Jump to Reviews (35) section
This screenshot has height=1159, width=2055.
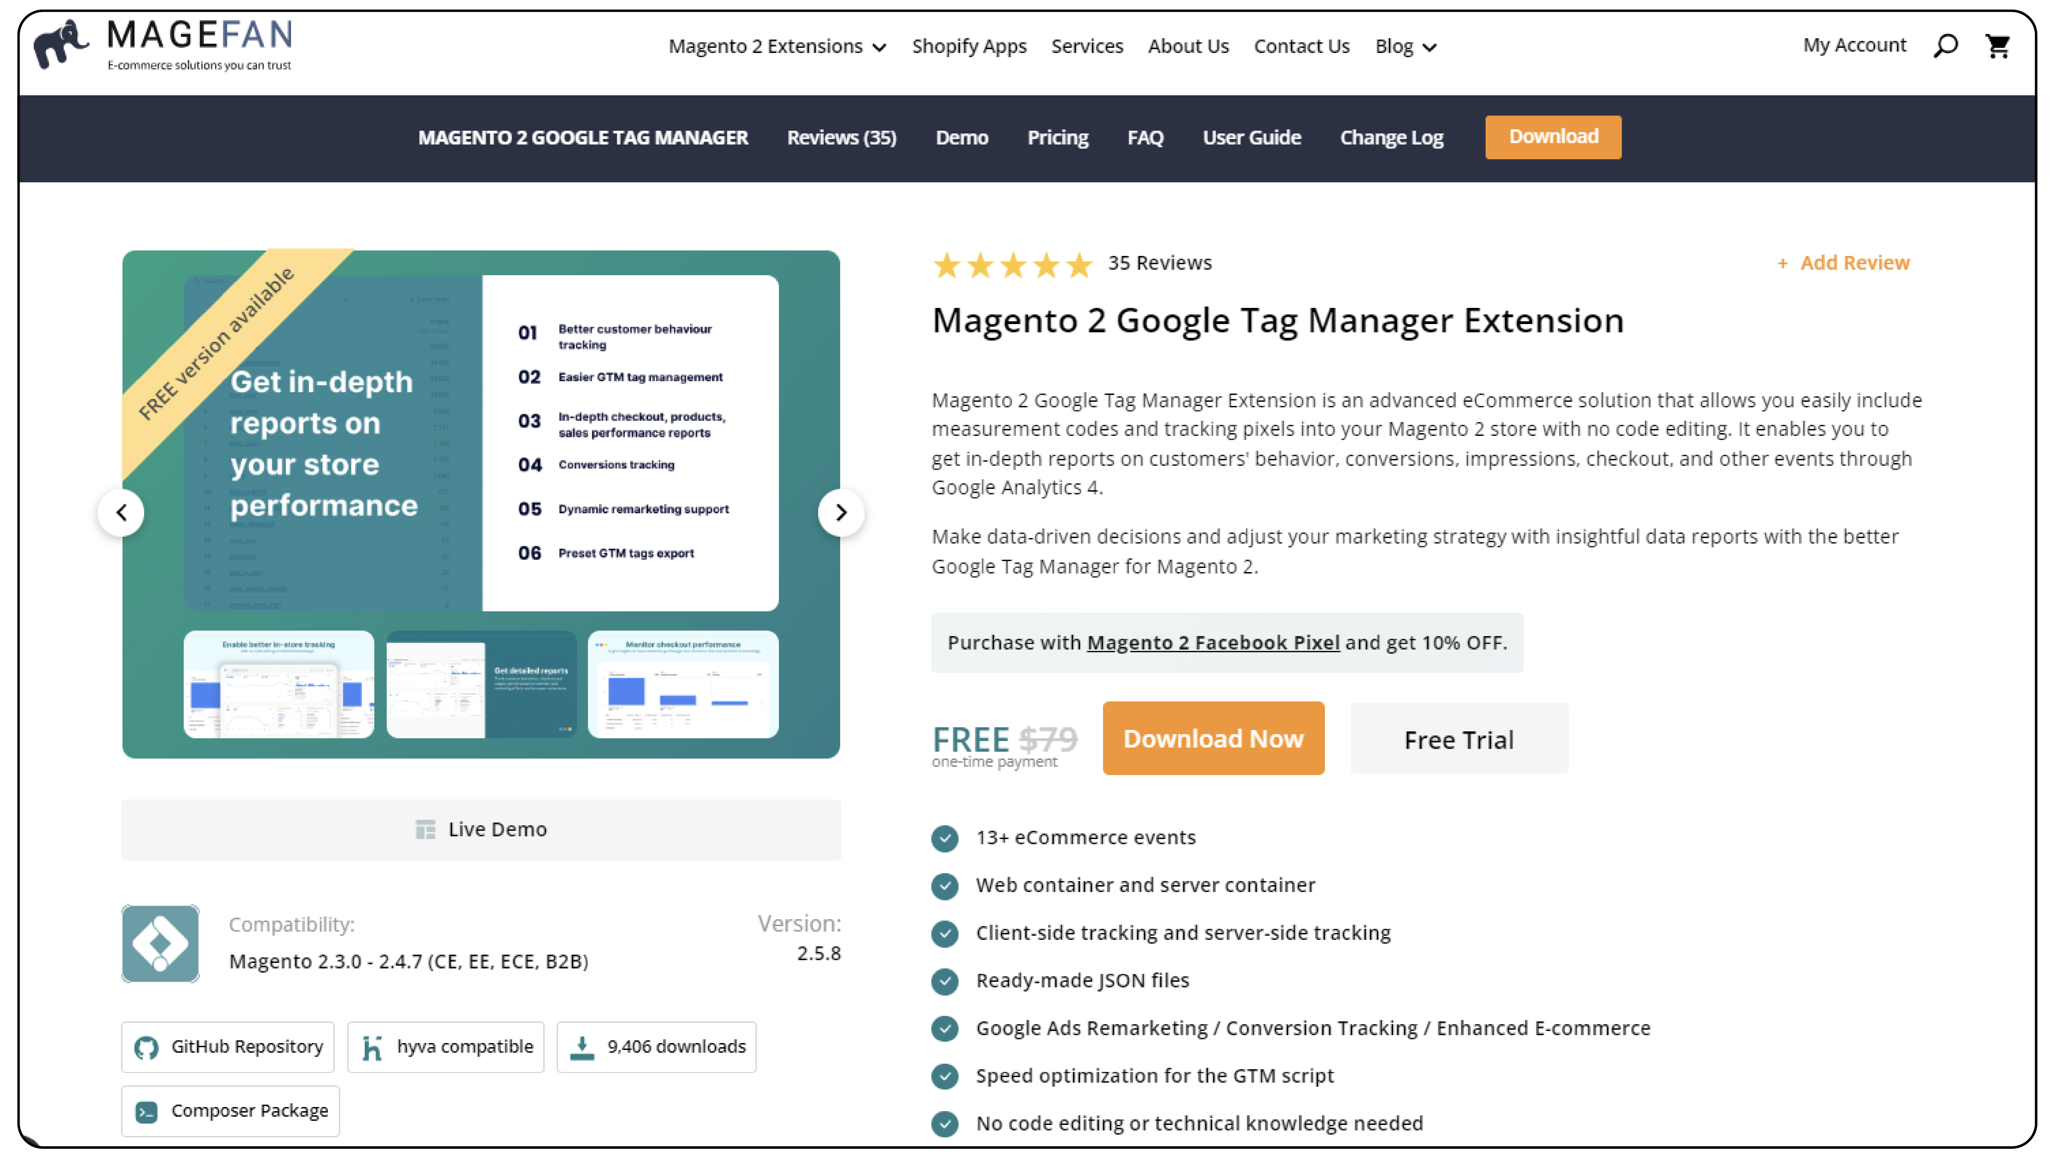tap(842, 138)
